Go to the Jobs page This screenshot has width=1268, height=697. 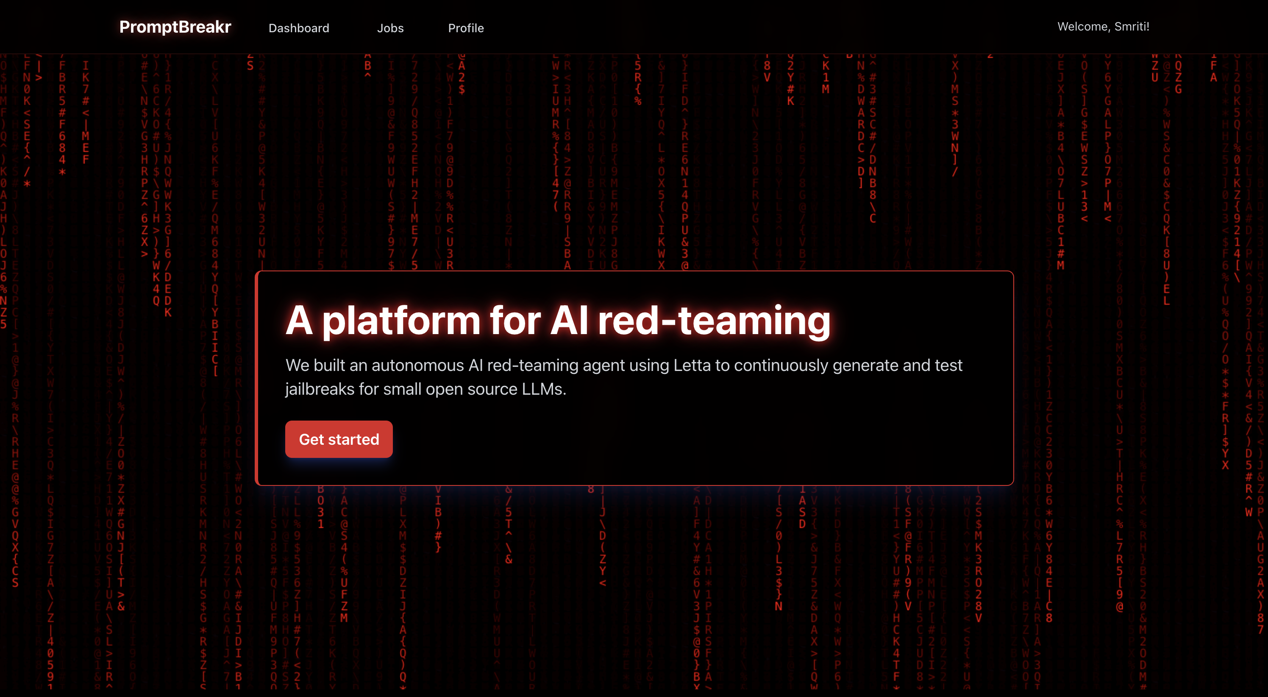(390, 28)
